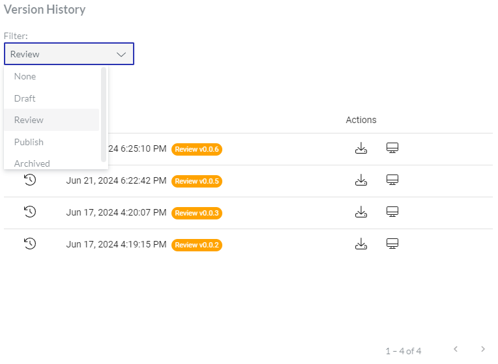Image resolution: width=498 pixels, height=364 pixels.
Task: Click pagination text 1 – 4 of 4
Action: 403,351
